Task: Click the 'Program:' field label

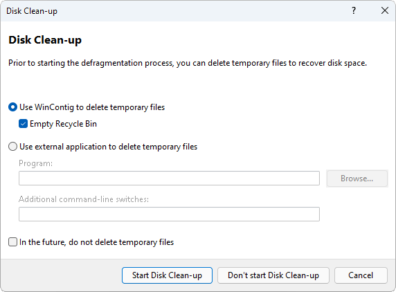Action: [35, 163]
